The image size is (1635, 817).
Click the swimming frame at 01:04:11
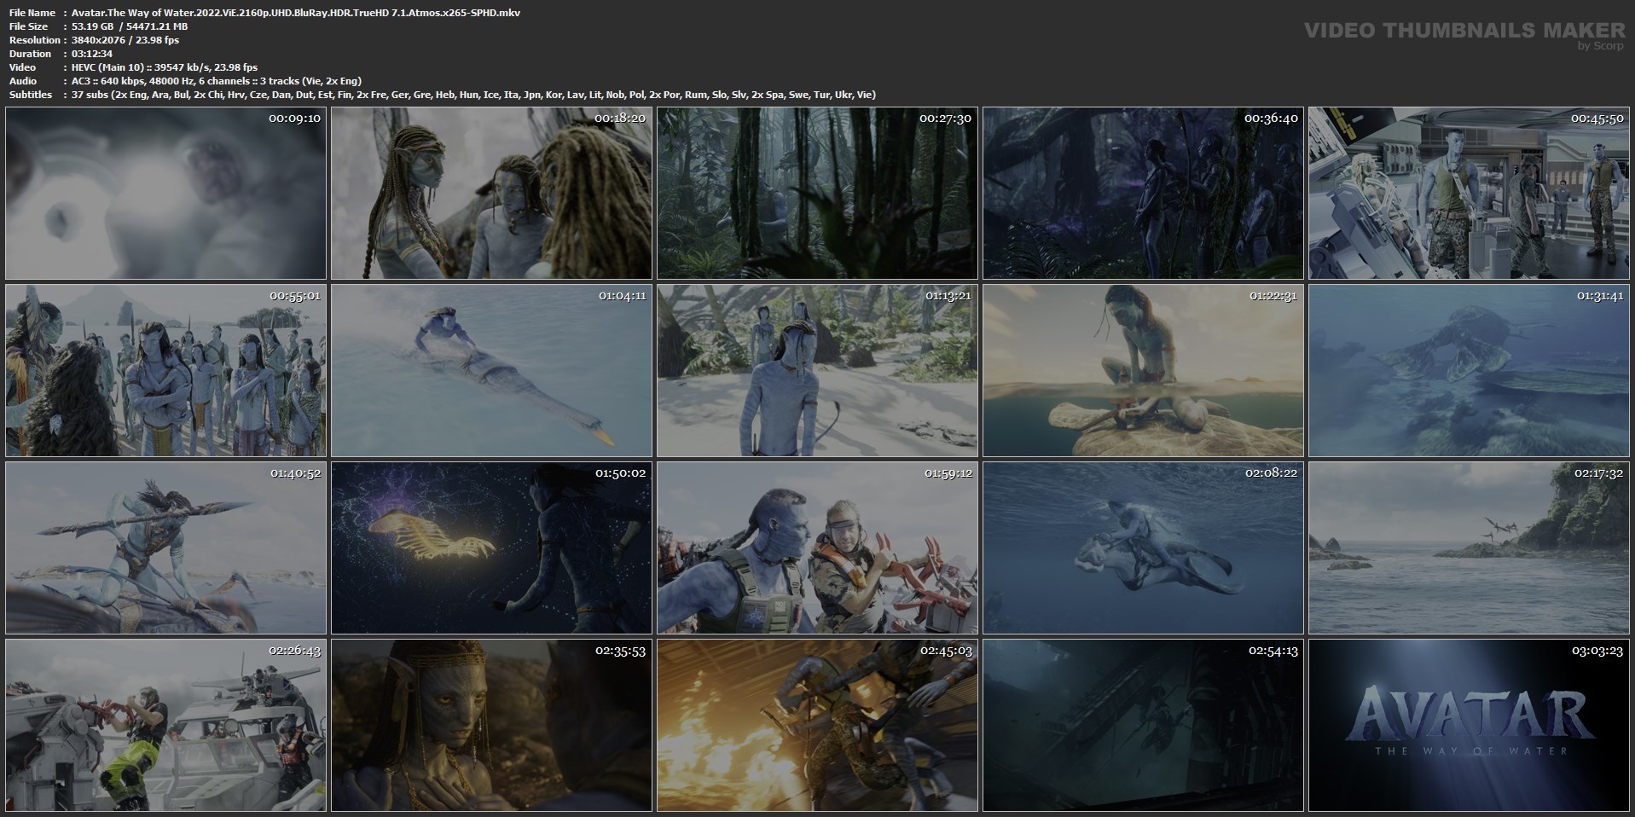[491, 371]
